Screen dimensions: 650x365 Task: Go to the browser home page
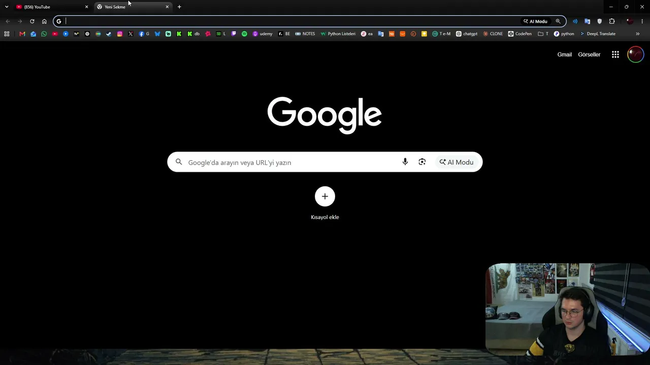click(x=44, y=21)
